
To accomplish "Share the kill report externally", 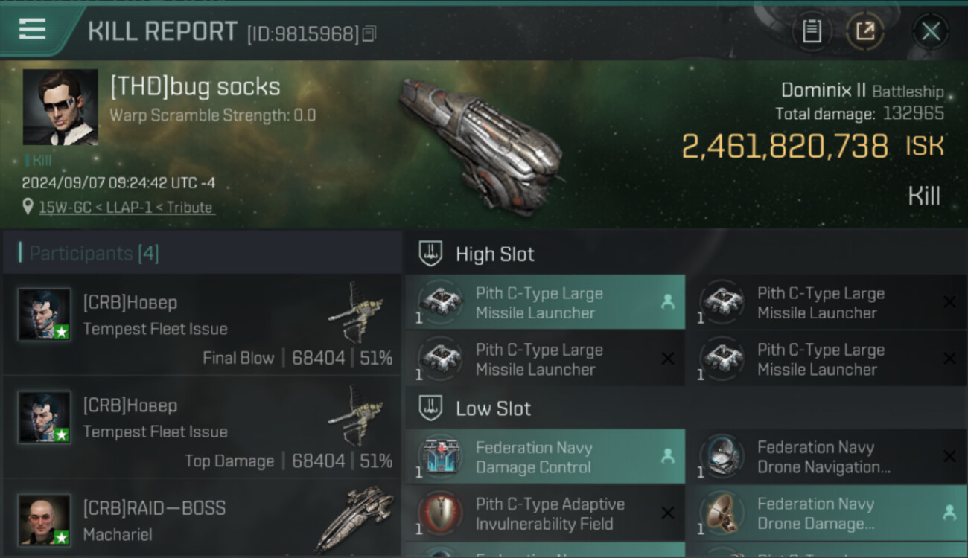I will click(865, 31).
